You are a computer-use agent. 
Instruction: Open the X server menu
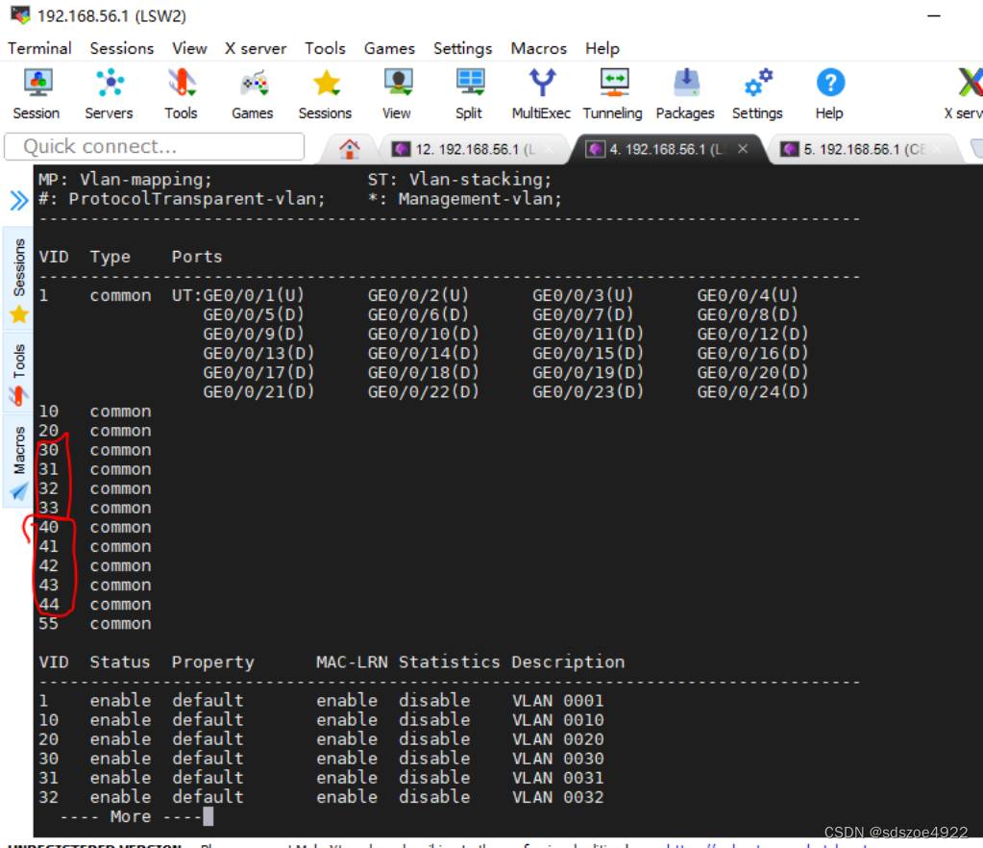click(x=256, y=48)
